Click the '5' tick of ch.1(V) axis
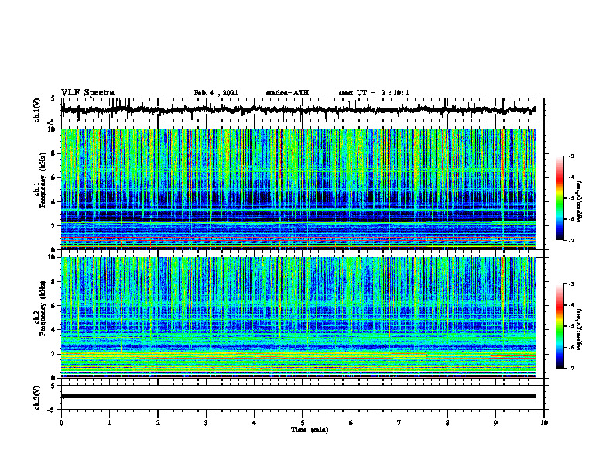This screenshot has width=613, height=474. [x=53, y=98]
